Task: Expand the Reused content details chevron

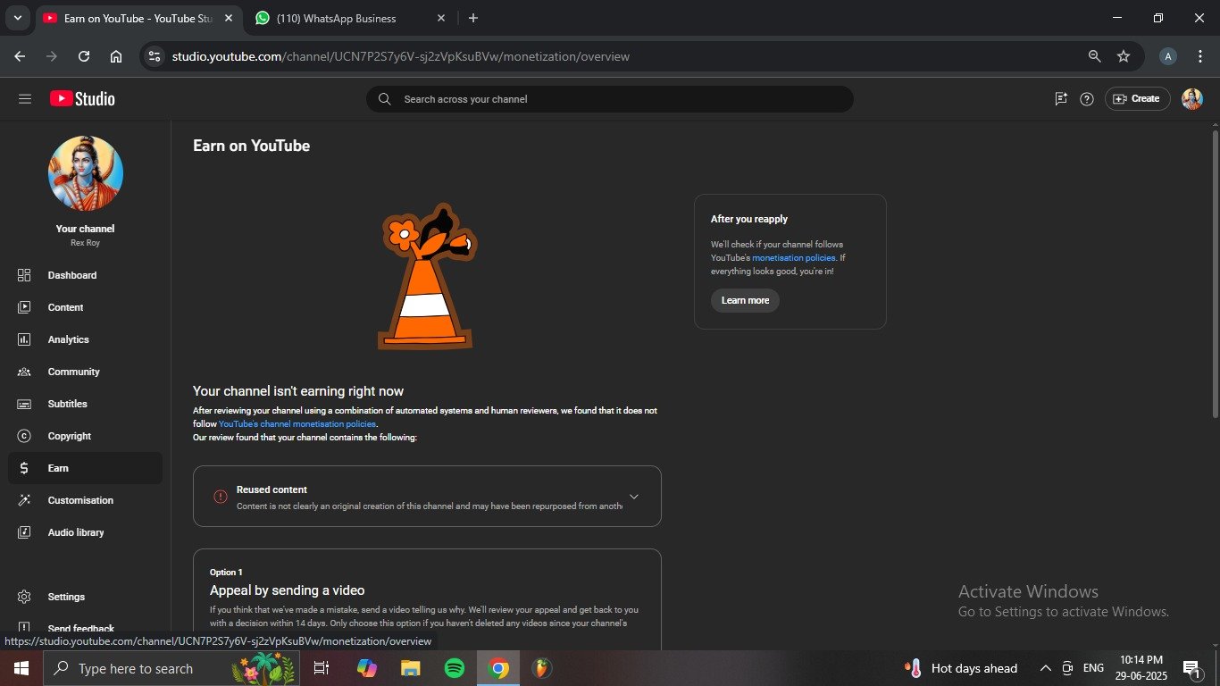Action: point(634,497)
